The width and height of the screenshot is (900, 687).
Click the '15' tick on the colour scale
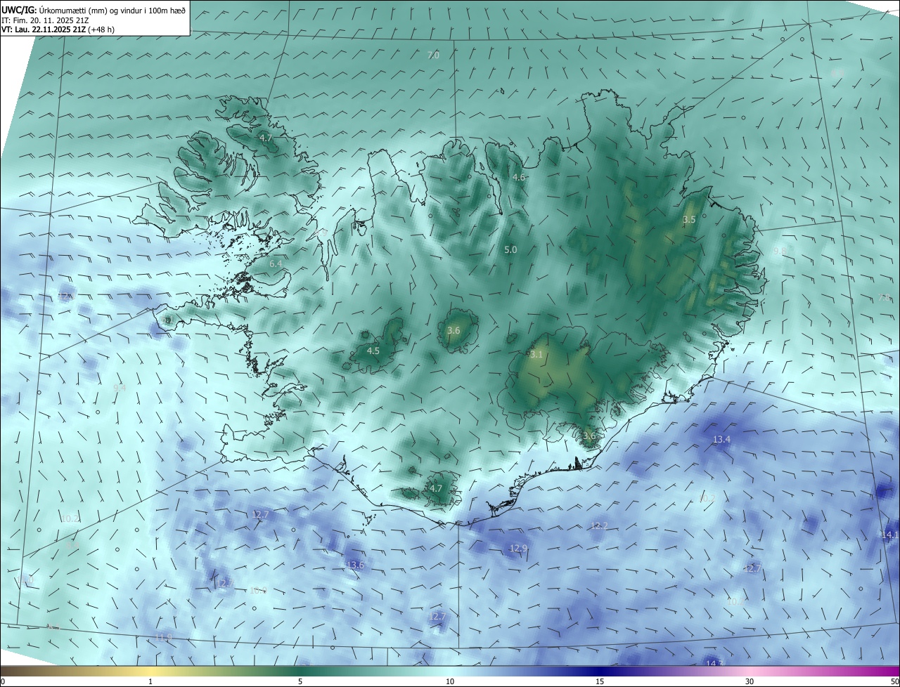600,681
